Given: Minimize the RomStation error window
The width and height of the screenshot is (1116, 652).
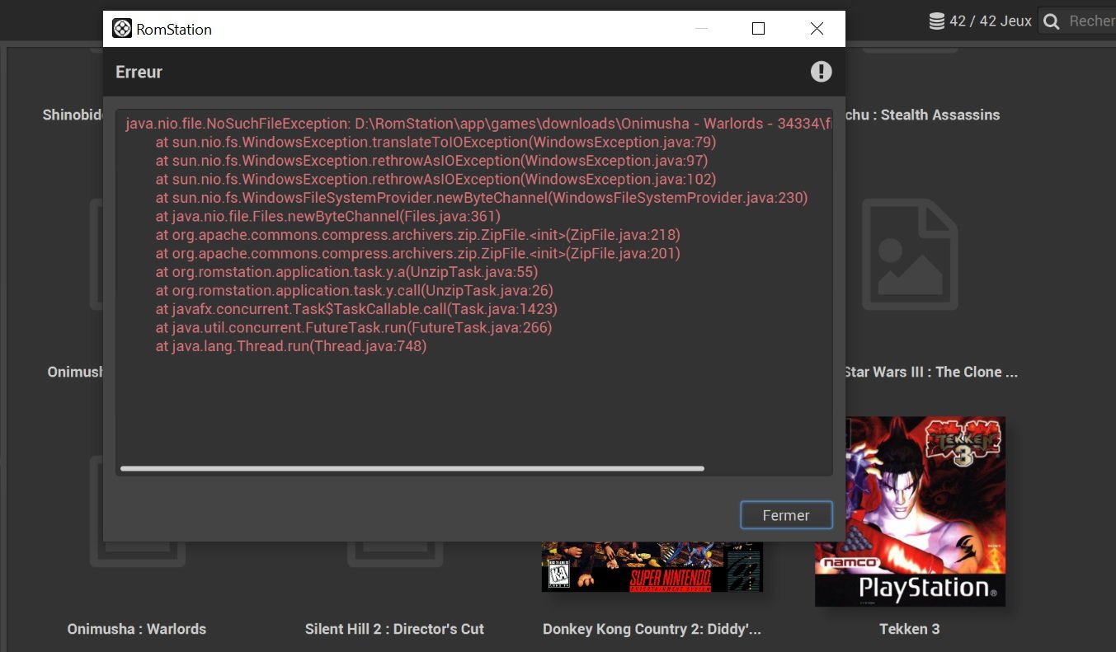Looking at the screenshot, I should point(702,29).
